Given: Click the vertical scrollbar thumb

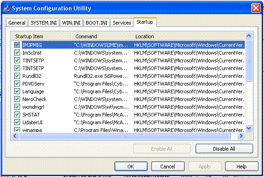Looking at the screenshot, I should point(248,61).
